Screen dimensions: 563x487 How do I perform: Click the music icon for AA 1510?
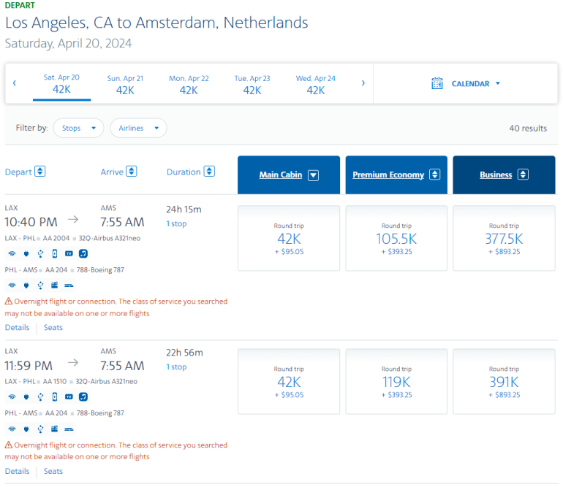point(83,397)
